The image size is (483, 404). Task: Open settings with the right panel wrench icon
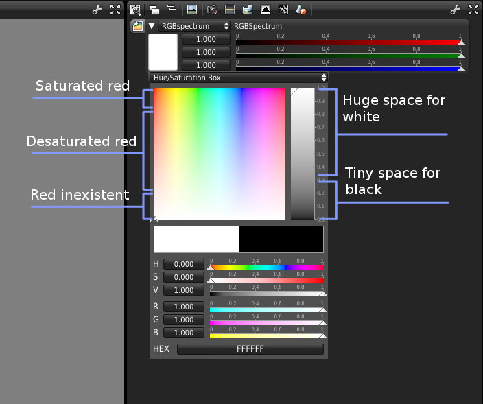454,10
